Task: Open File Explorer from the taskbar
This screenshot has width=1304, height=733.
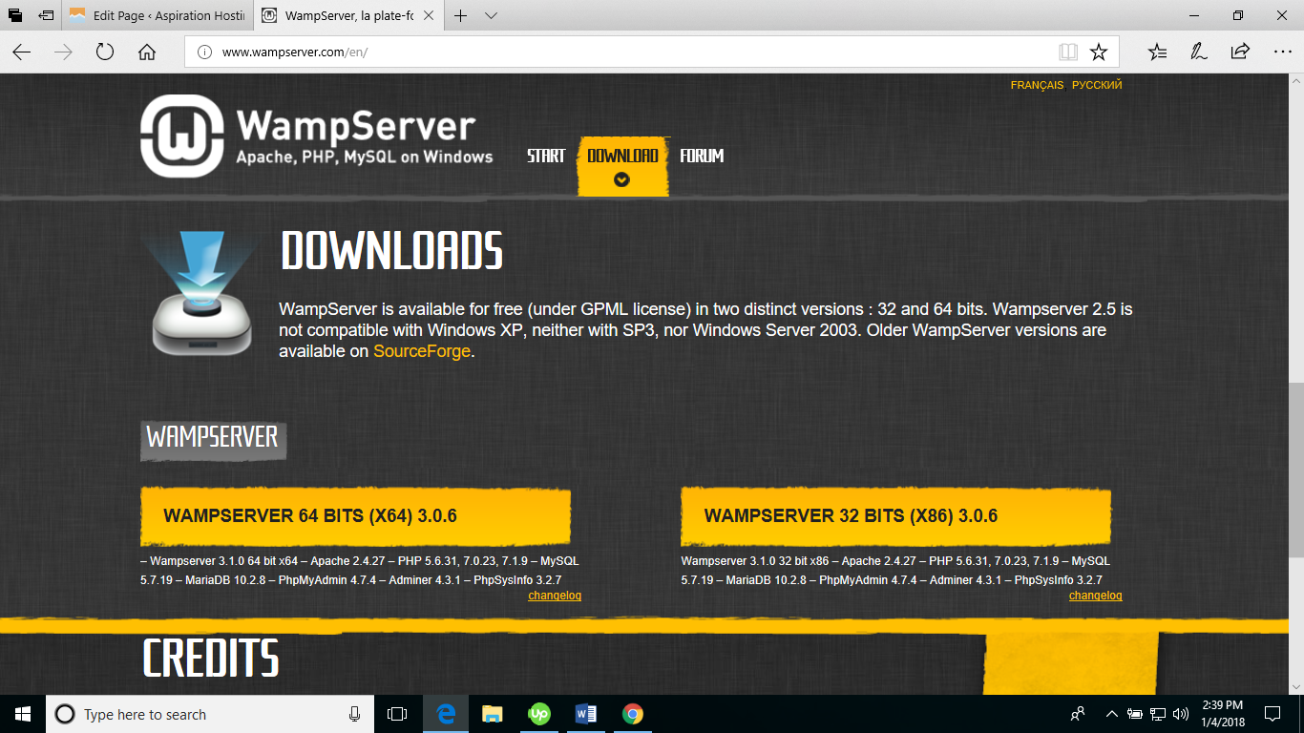Action: click(492, 714)
